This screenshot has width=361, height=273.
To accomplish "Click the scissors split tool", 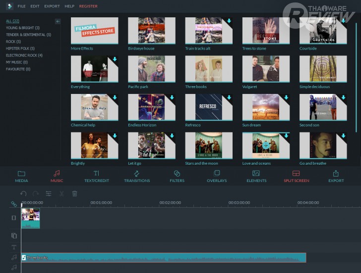I will pos(61,193).
